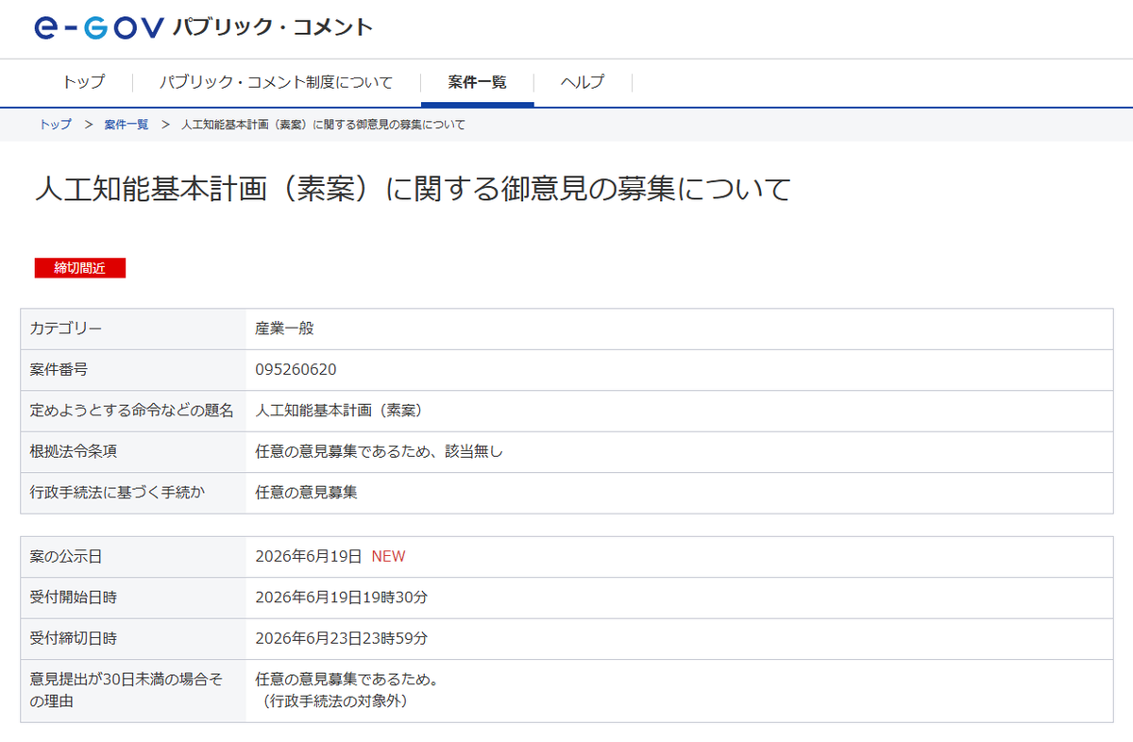Click the パブリック・コメント header title
The height and width of the screenshot is (742, 1133).
[273, 27]
